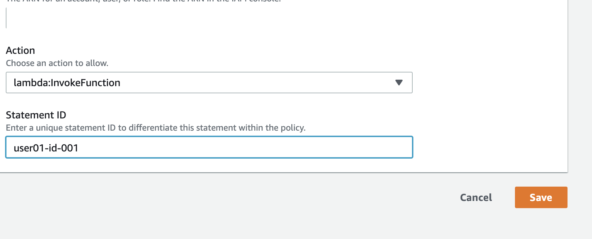Select the lambda:InvokeFunction text in the dropdown
Image resolution: width=592 pixels, height=239 pixels.
tap(67, 83)
